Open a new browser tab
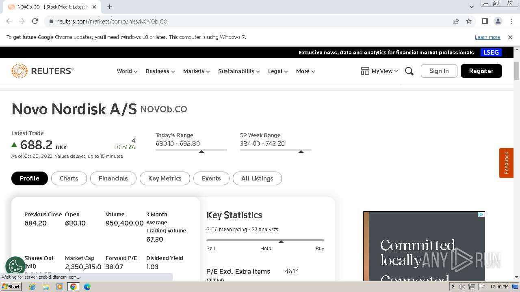 110,7
